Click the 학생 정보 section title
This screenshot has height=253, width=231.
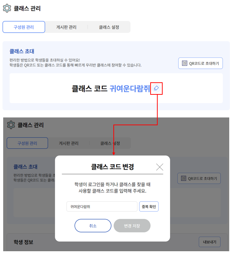coord(23,242)
